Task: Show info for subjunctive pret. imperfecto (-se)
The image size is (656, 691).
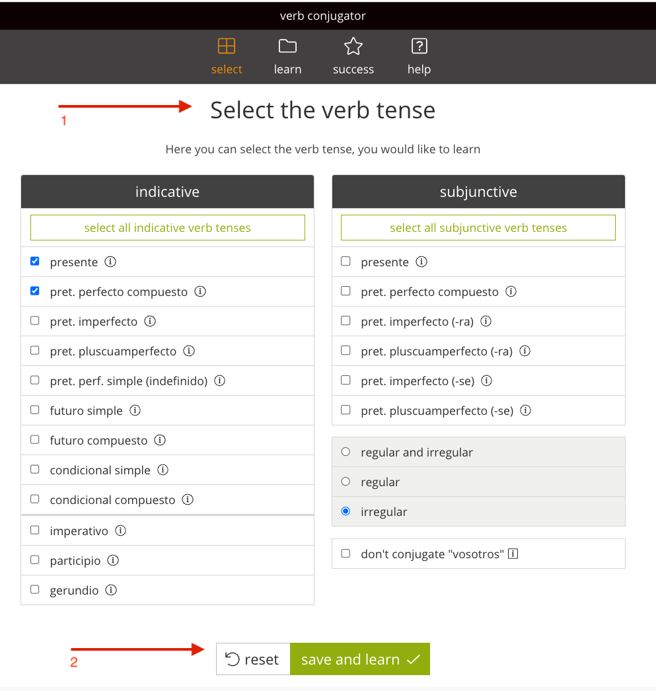Action: [486, 381]
